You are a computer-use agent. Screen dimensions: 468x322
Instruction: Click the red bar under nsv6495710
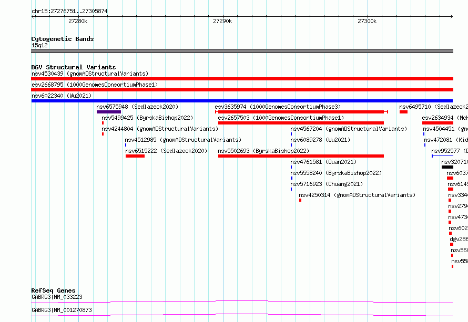403,112
